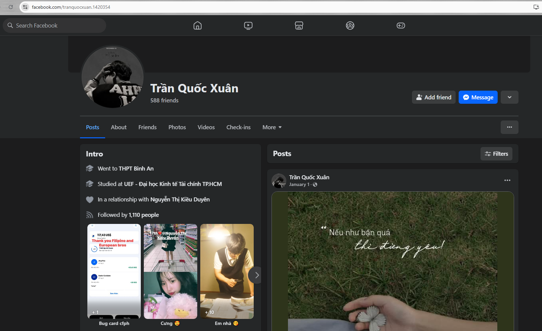This screenshot has height=331, width=542.
Task: Switch to the About tab
Action: (x=119, y=127)
